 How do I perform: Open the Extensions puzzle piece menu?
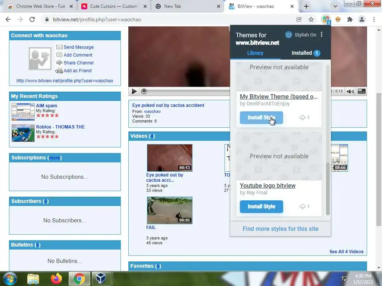[350, 19]
